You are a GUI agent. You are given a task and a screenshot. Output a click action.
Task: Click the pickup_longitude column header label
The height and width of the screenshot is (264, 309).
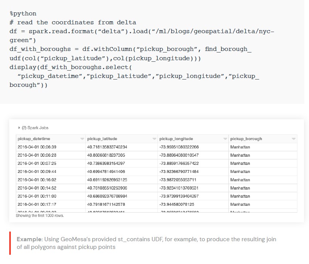coord(176,139)
